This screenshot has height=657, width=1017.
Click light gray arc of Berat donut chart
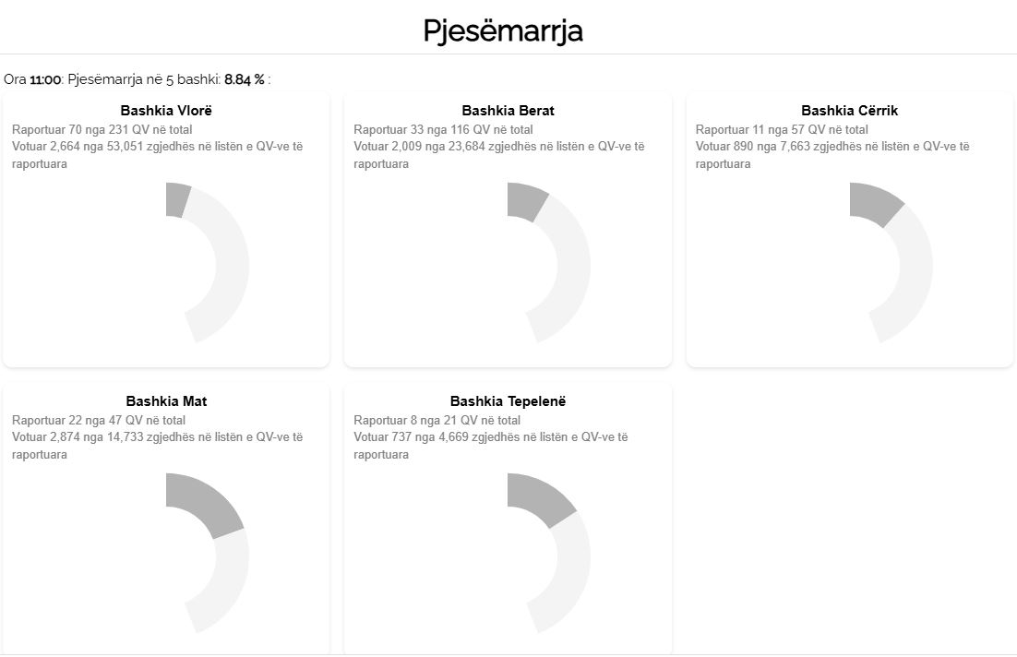[573, 268]
